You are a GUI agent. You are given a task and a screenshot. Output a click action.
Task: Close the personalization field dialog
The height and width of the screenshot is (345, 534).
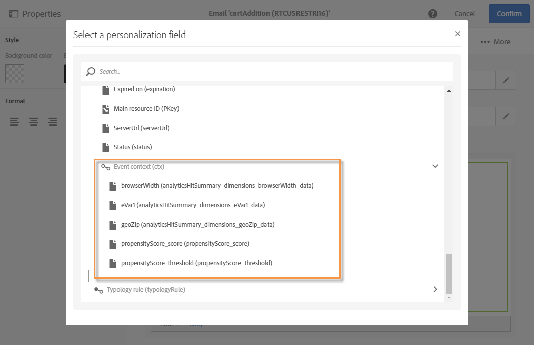457,34
